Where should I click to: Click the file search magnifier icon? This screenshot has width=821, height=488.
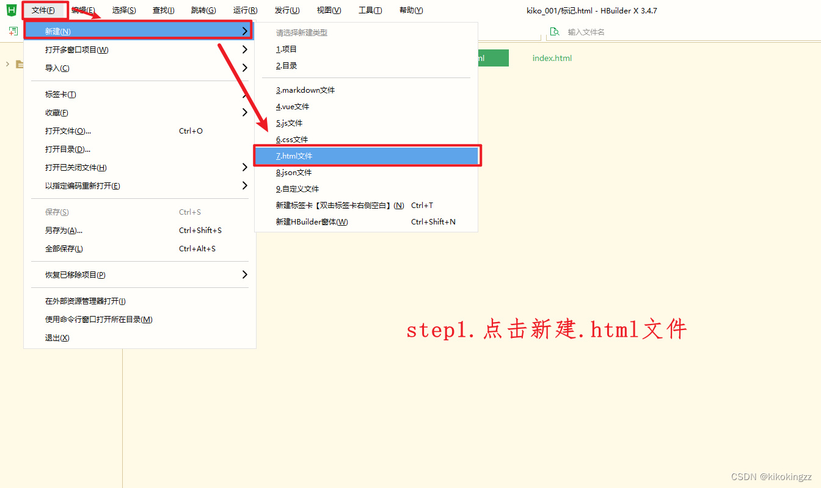(555, 32)
